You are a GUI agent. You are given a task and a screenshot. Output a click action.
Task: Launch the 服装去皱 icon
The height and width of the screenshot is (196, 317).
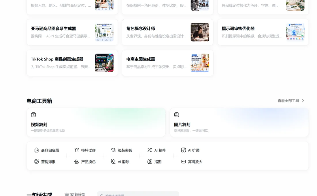(x=113, y=150)
